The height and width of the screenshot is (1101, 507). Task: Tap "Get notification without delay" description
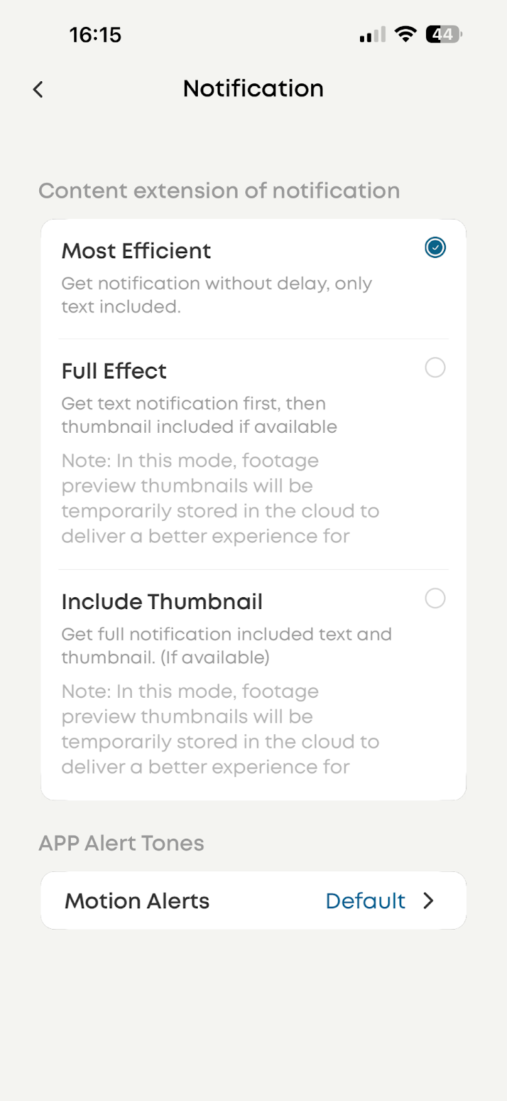216,295
